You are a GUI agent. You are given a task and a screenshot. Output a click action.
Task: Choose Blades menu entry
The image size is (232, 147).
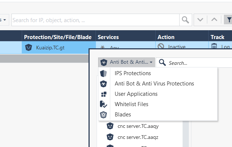[x=158, y=115]
